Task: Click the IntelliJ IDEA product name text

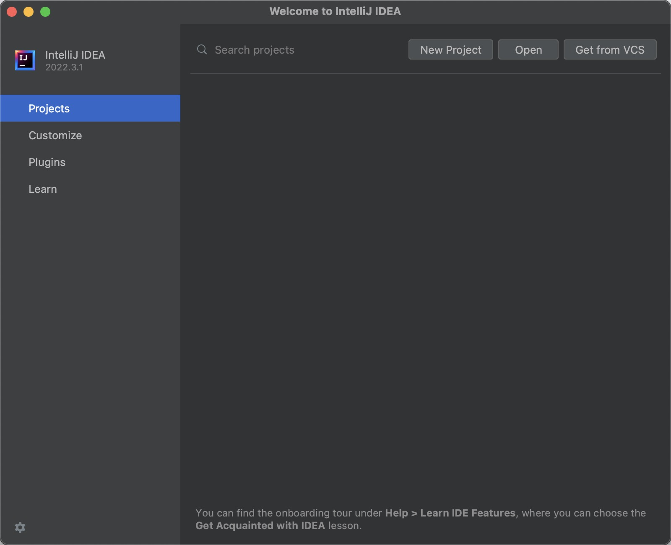Action: tap(75, 54)
